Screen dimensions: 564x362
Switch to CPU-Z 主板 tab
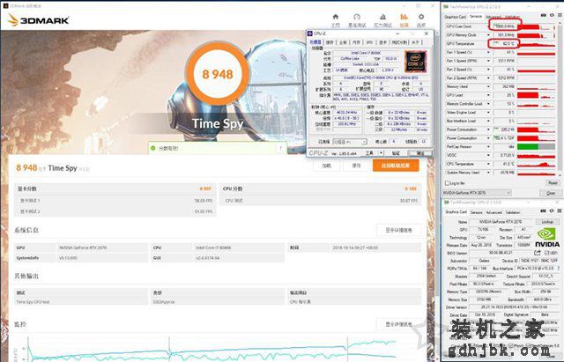(343, 42)
